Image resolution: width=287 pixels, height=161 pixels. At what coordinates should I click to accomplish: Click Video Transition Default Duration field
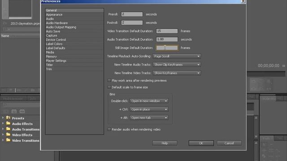point(167,31)
